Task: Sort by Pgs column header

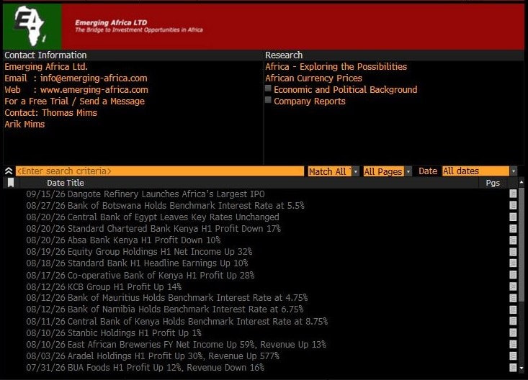Action: (493, 183)
